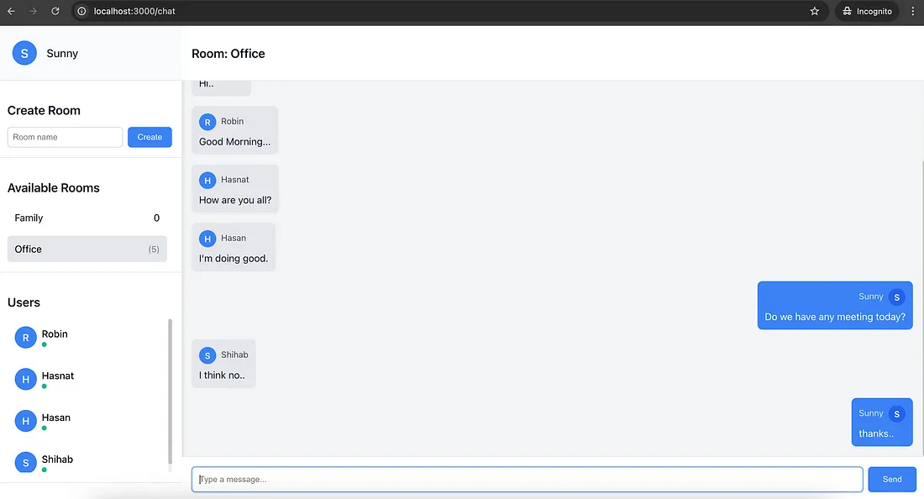This screenshot has height=499, width=924.
Task: Click Shihab's avatar in the Users list
Action: click(x=26, y=461)
